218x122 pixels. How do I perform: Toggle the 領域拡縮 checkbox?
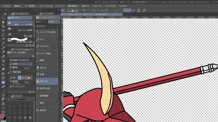click(11, 72)
